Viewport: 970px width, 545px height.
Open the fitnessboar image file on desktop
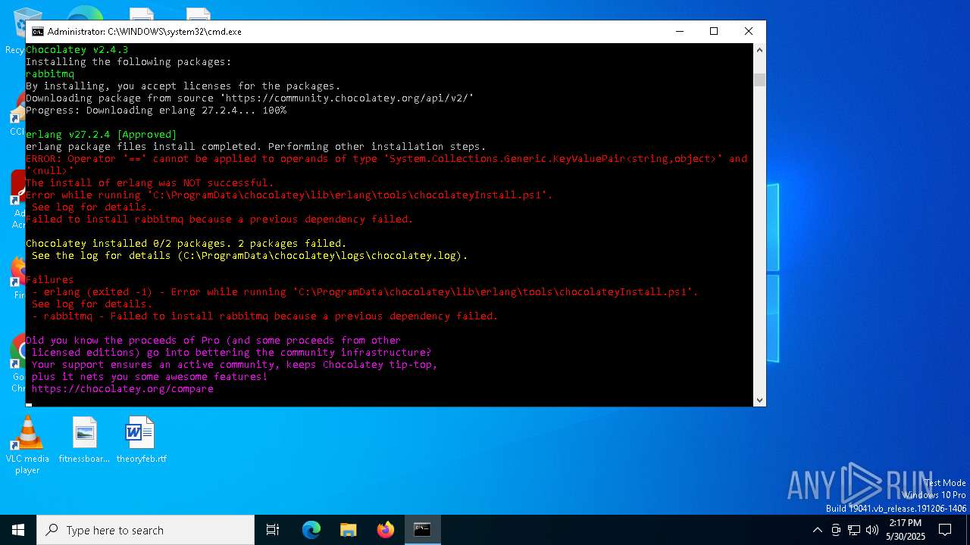[x=84, y=440]
